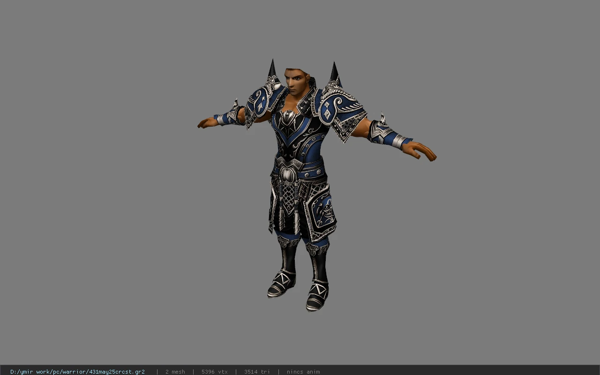The width and height of the screenshot is (600, 375).
Task: Click the file path 431may25crcst.gr2 in status bar
Action: [x=77, y=372]
